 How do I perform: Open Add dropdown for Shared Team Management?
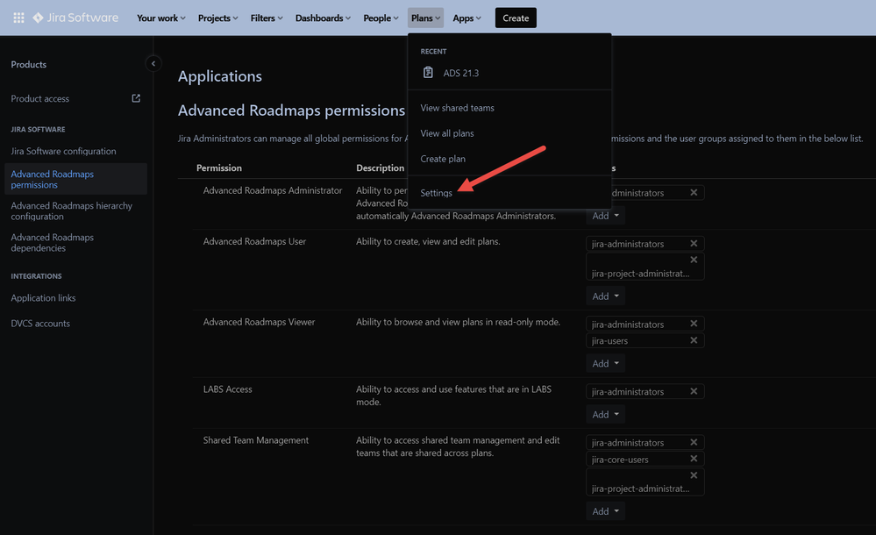(605, 511)
